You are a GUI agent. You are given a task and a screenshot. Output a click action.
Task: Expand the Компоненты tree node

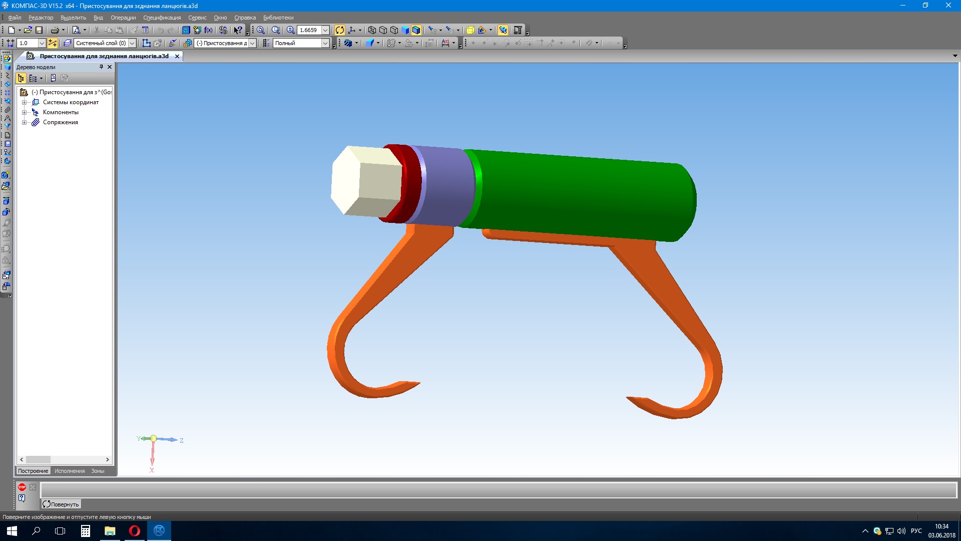point(24,112)
